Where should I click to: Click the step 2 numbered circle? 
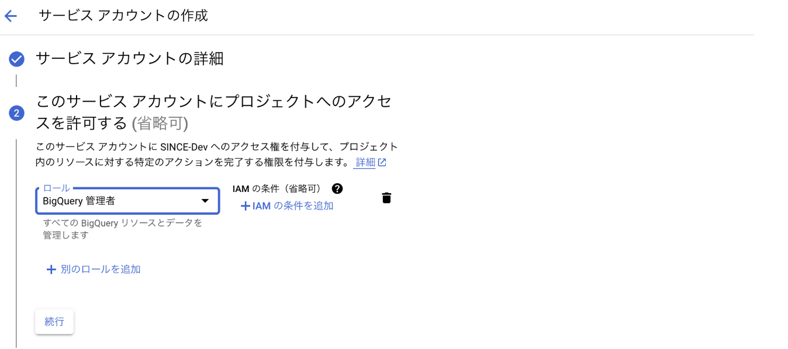coord(16,113)
